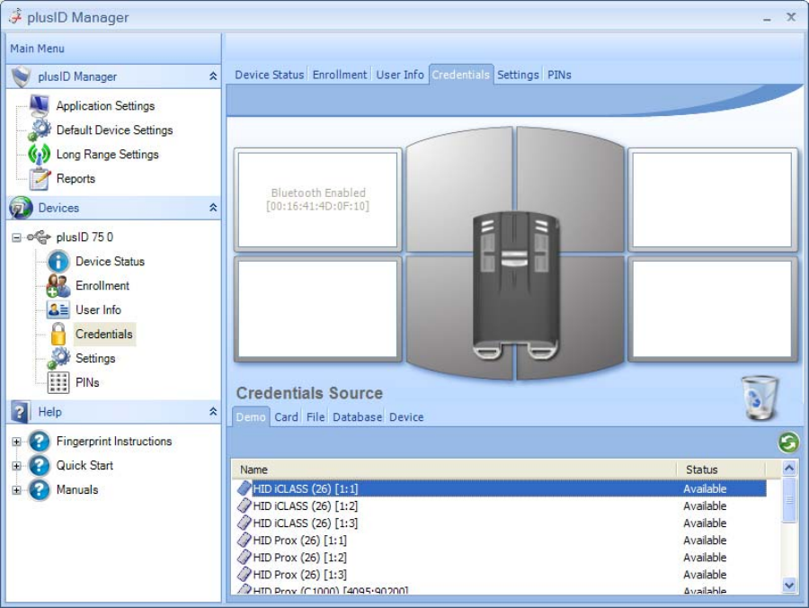Open Long Range Settings antenna icon
This screenshot has width=809, height=608.
point(40,154)
